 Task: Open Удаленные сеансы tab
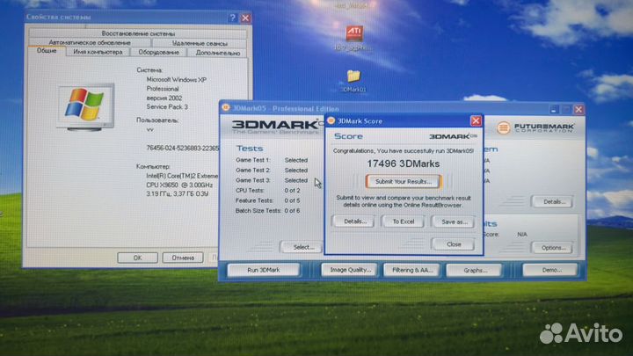coord(200,43)
